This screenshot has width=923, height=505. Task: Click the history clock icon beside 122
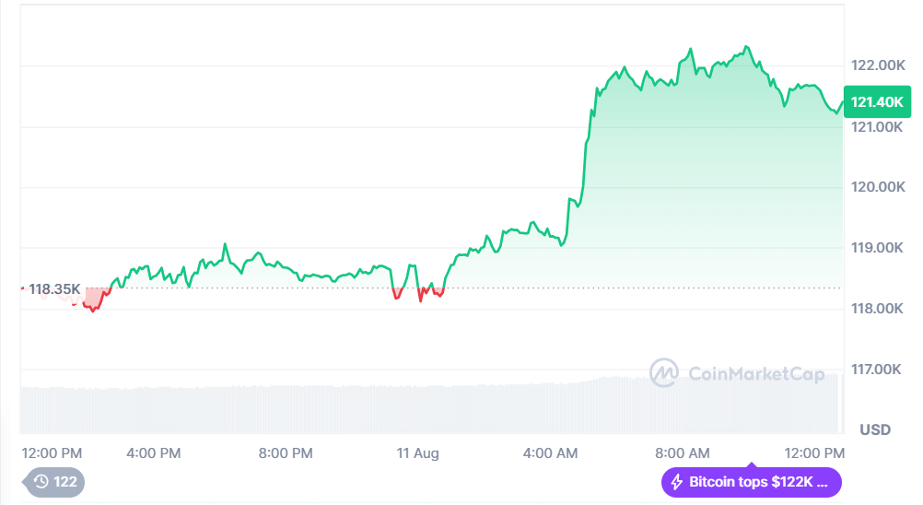point(41,481)
